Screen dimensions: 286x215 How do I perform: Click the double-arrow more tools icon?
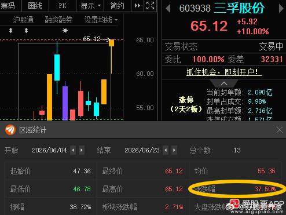(137, 6)
